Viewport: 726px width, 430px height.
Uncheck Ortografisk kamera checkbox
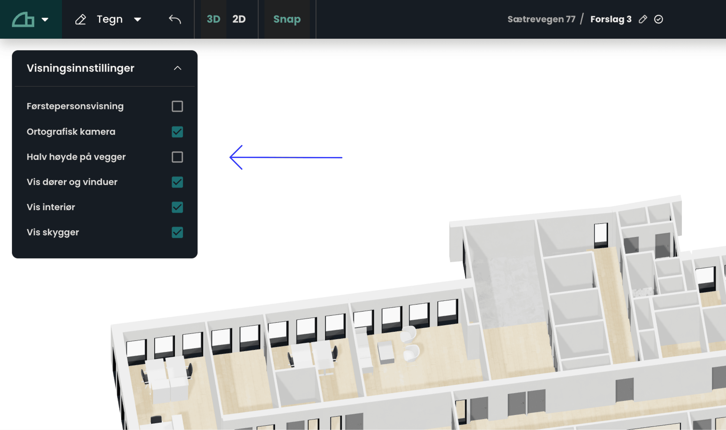pos(177,132)
